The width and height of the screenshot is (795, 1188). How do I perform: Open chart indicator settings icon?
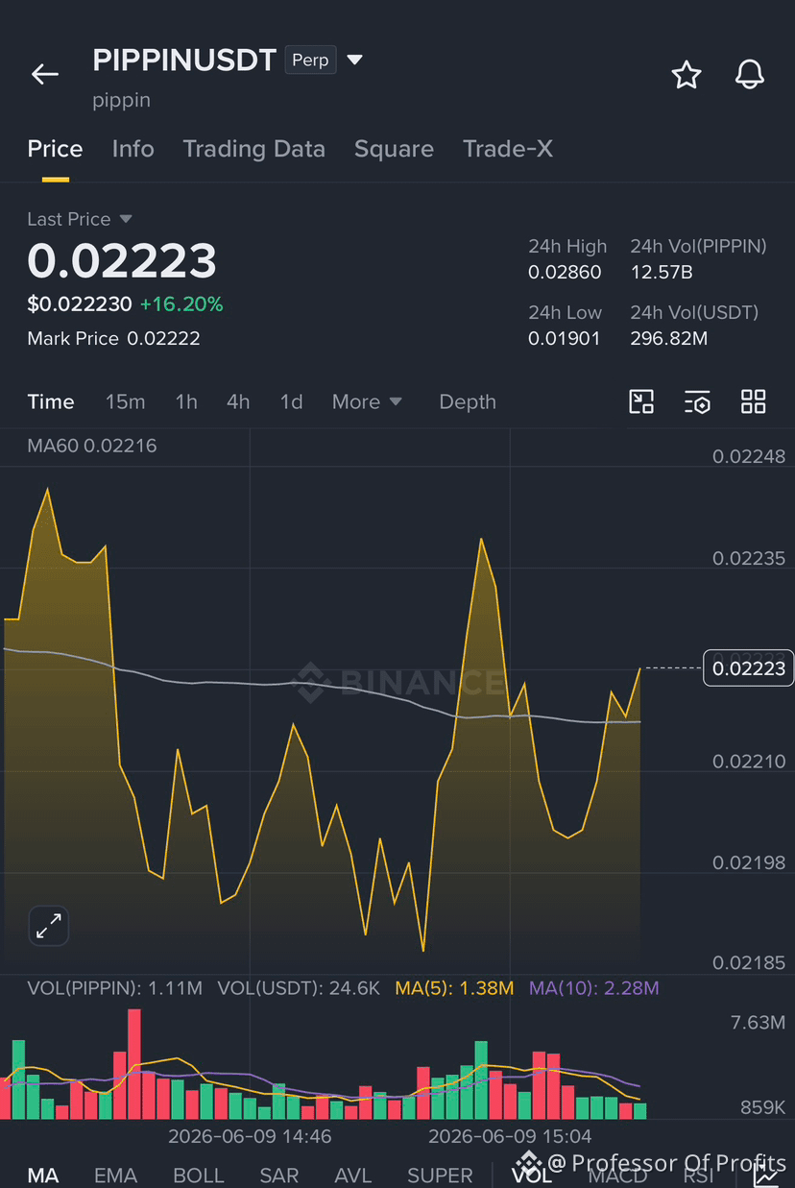coord(697,401)
